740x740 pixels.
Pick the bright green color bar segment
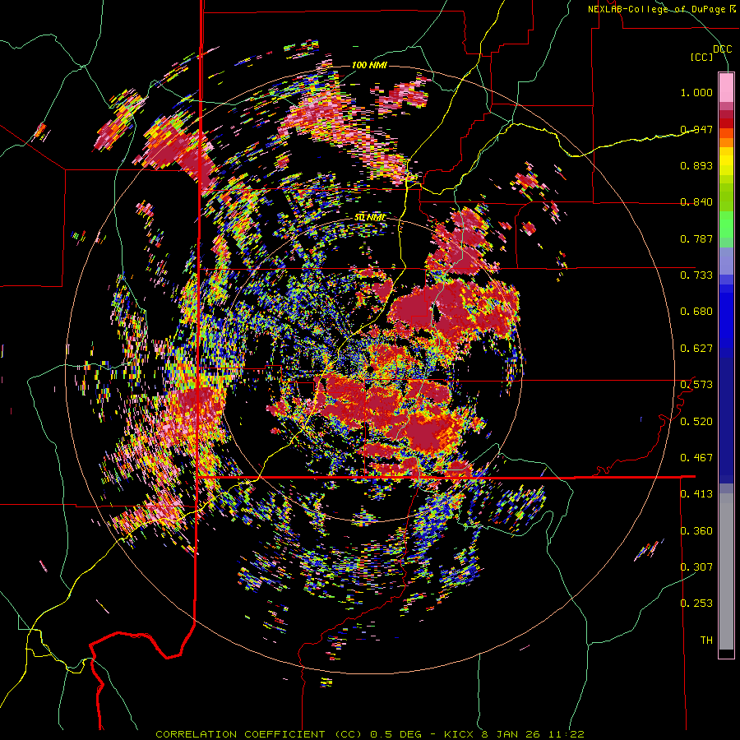[726, 224]
